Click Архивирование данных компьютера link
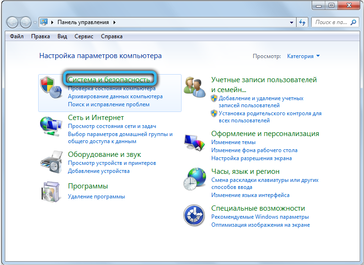The image size is (364, 265). coord(115,96)
